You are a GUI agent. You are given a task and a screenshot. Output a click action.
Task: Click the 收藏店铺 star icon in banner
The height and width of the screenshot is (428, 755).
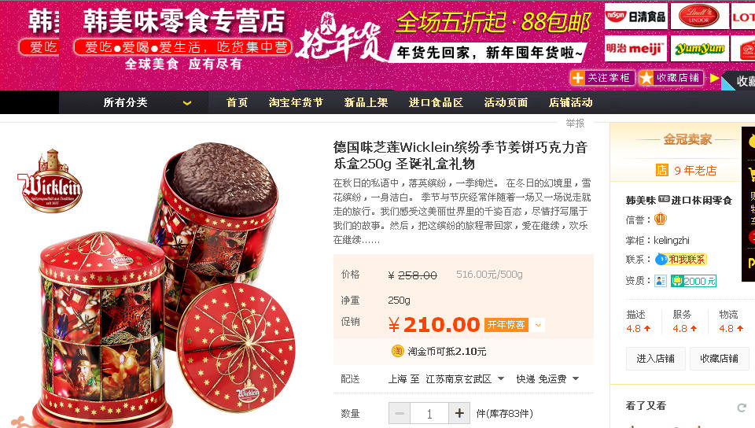pos(646,78)
